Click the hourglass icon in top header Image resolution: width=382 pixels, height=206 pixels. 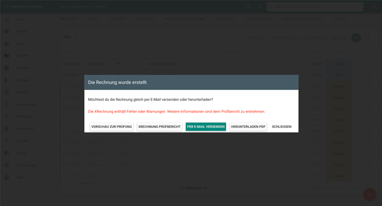(x=260, y=7)
